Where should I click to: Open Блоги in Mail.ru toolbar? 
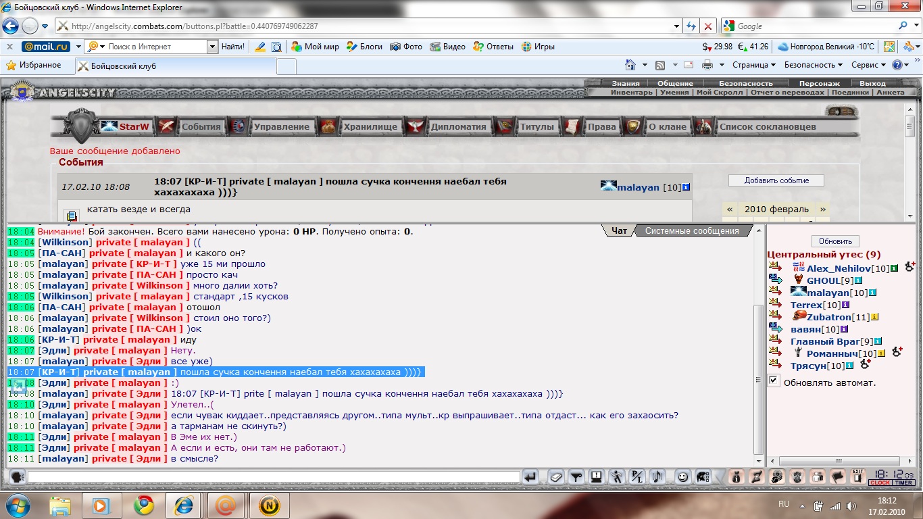[x=365, y=47]
